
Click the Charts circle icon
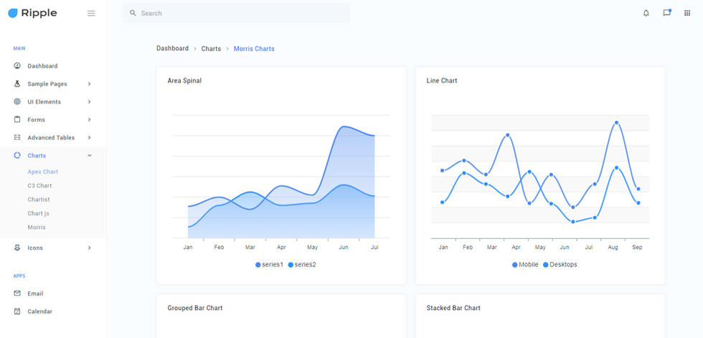point(17,156)
